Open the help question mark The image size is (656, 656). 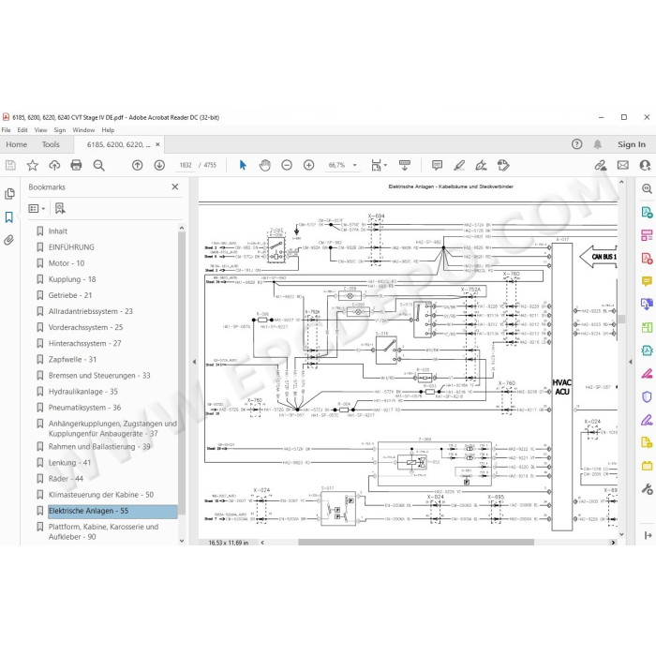[x=576, y=144]
